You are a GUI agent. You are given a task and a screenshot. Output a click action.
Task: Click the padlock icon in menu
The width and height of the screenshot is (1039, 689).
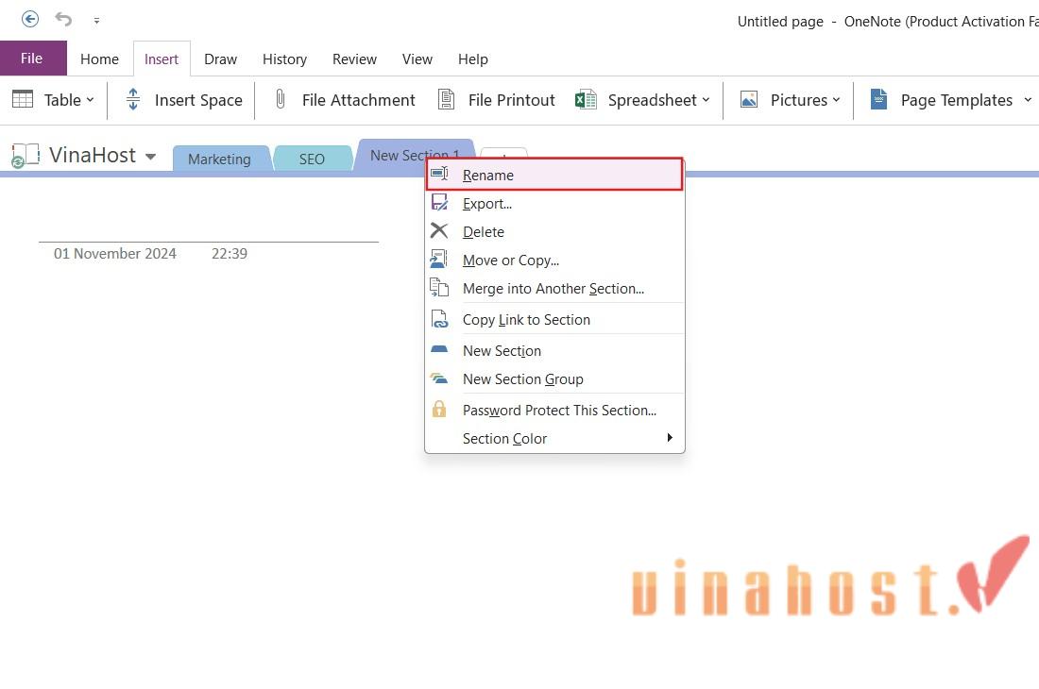[x=439, y=409]
